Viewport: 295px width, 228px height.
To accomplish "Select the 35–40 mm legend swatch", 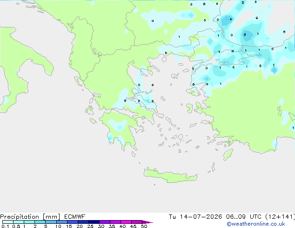I will (115, 222).
